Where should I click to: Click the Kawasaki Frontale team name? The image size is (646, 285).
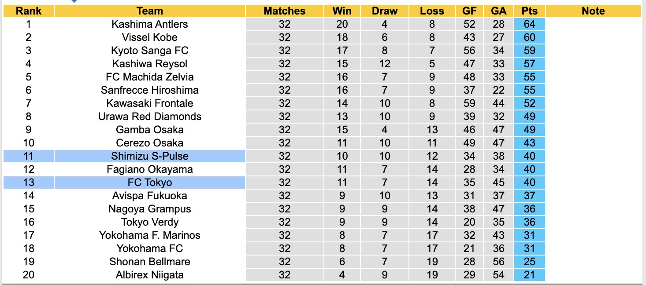click(149, 103)
